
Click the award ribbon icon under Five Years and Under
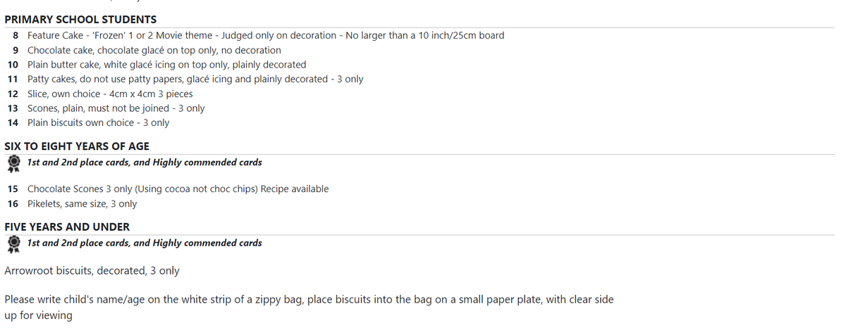click(x=13, y=244)
